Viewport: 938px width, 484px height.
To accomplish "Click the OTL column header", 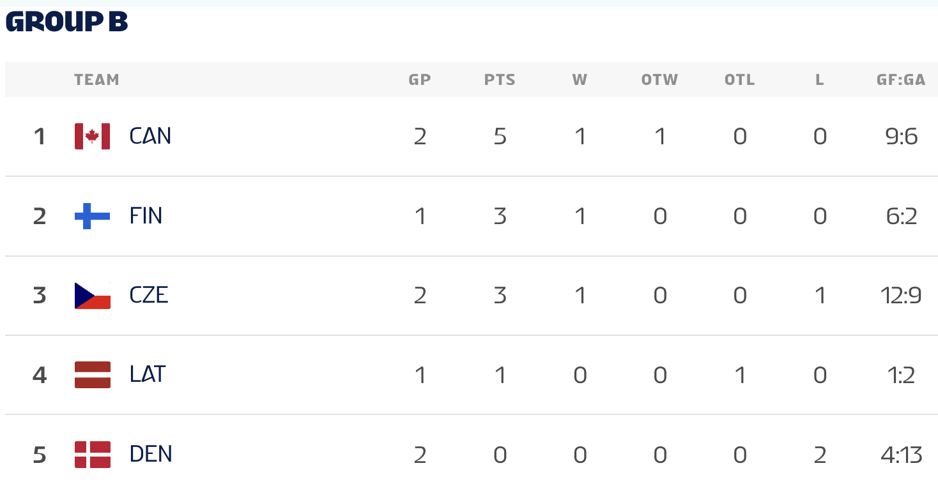I will point(740,80).
